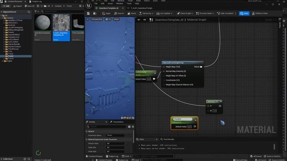The height and width of the screenshot is (161, 287).
Task: Open the Asset menu
Action: (110, 4)
